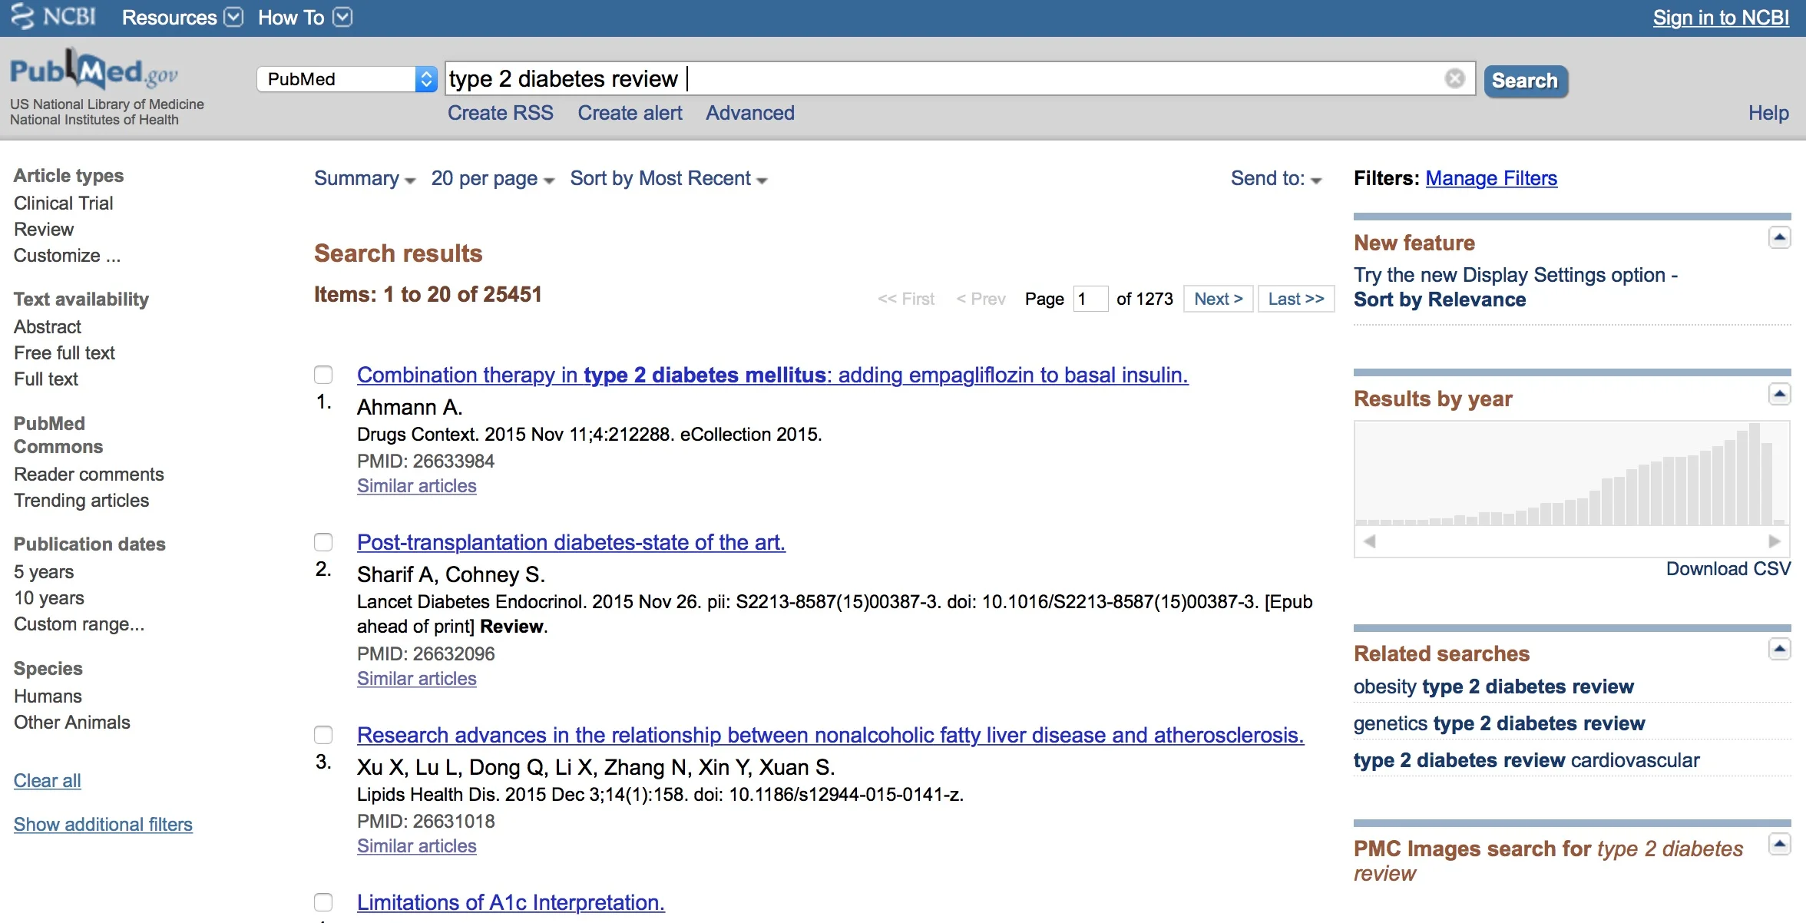Click the Search button
Viewport: 1806px width, 923px height.
point(1525,81)
